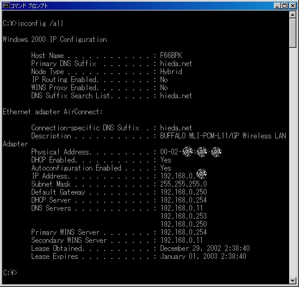Click the Subnet Mask value 255.255.255.0
This screenshot has width=299, height=287.
tap(183, 184)
